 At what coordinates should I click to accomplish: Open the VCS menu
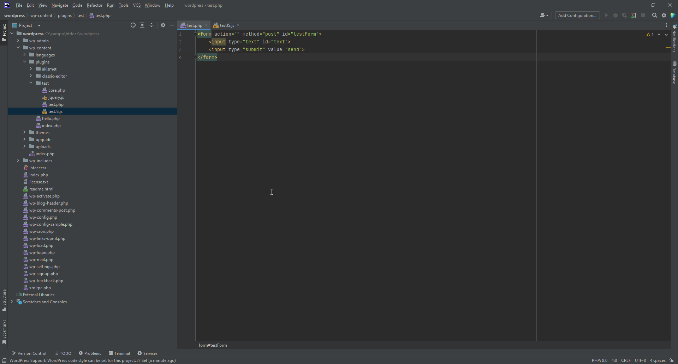(137, 5)
